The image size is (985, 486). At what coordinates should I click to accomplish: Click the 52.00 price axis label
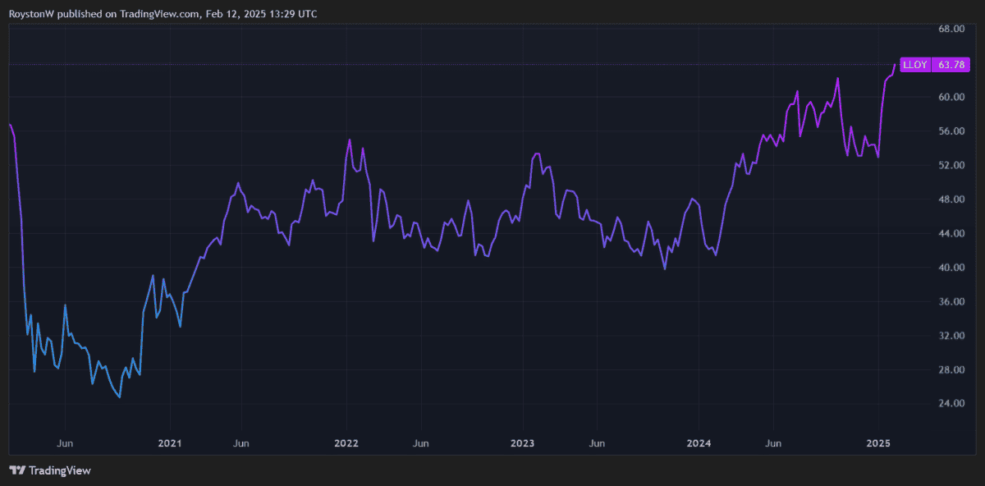[951, 165]
